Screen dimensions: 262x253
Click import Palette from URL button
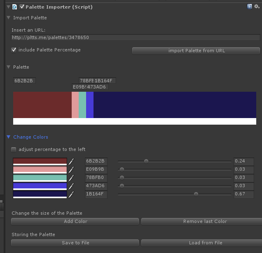coord(196,51)
